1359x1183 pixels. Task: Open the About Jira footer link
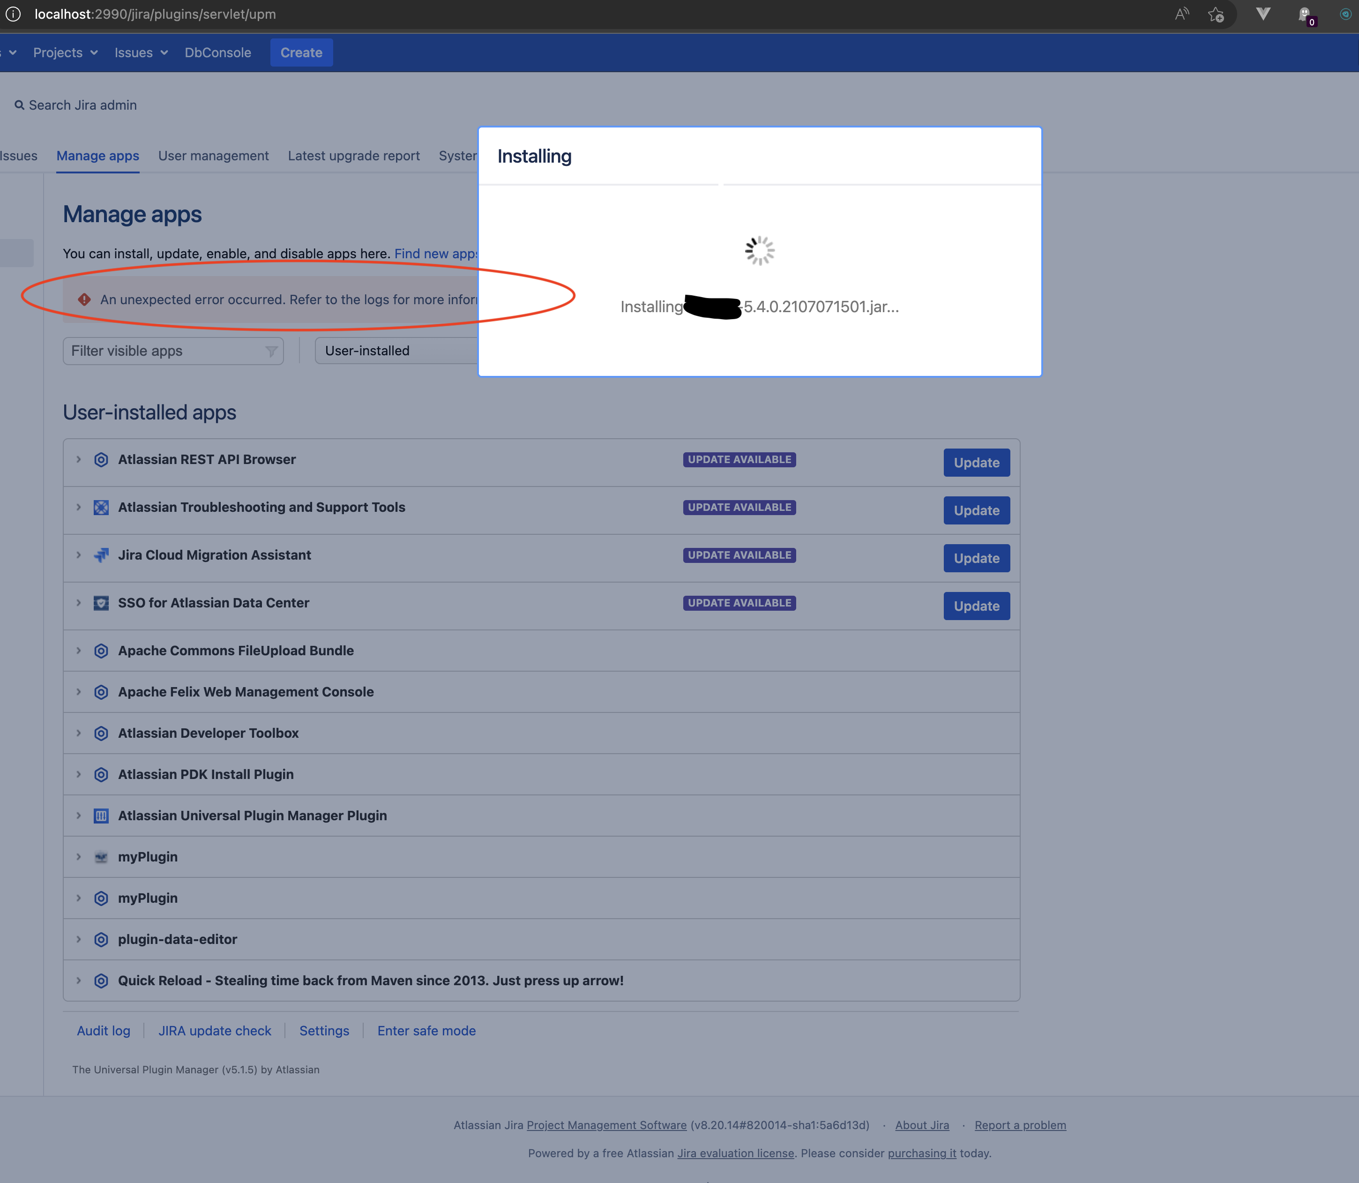click(x=922, y=1125)
